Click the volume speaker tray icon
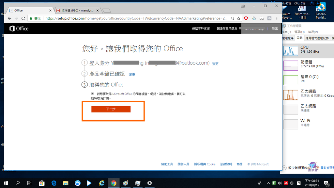This screenshot has height=188, width=334. pos(280,183)
